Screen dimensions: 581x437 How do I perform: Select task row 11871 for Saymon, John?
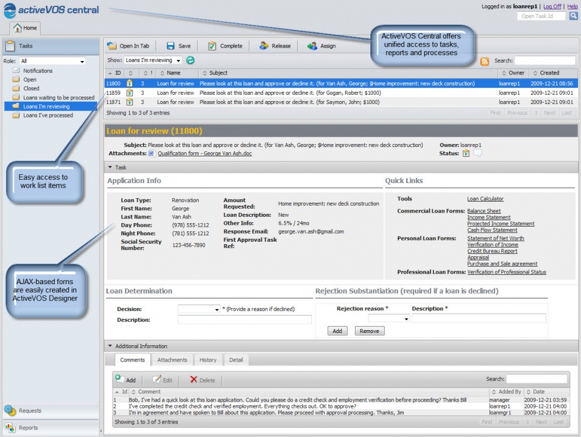click(x=340, y=102)
